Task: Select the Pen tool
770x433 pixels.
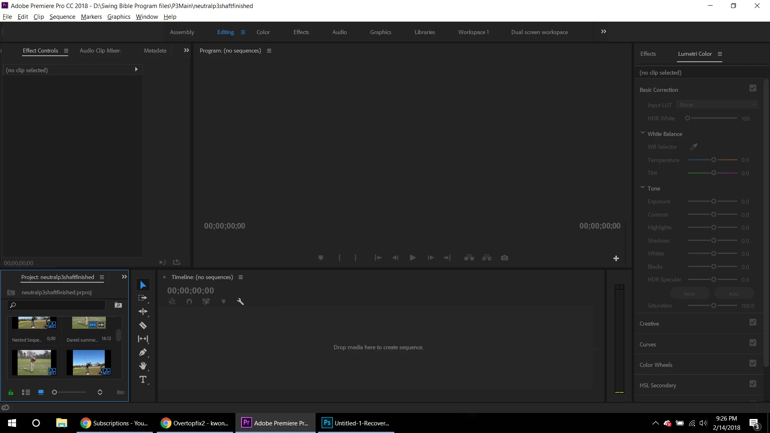Action: click(143, 352)
